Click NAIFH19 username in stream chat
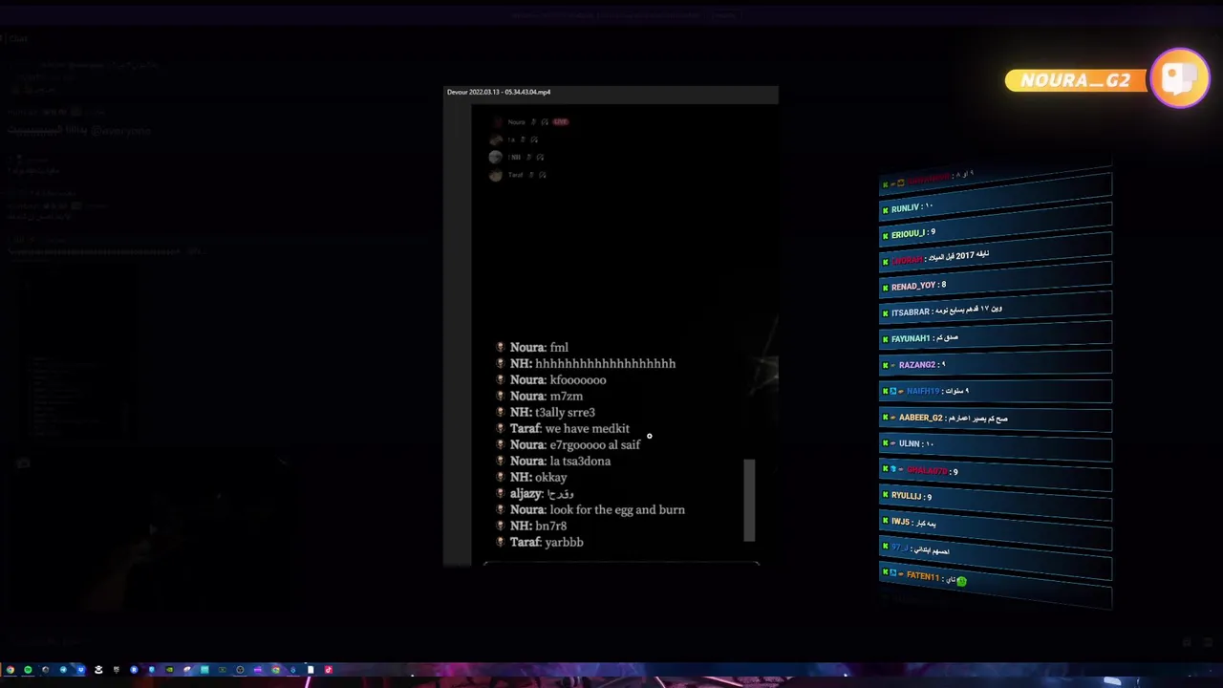This screenshot has height=688, width=1223. pos(923,391)
